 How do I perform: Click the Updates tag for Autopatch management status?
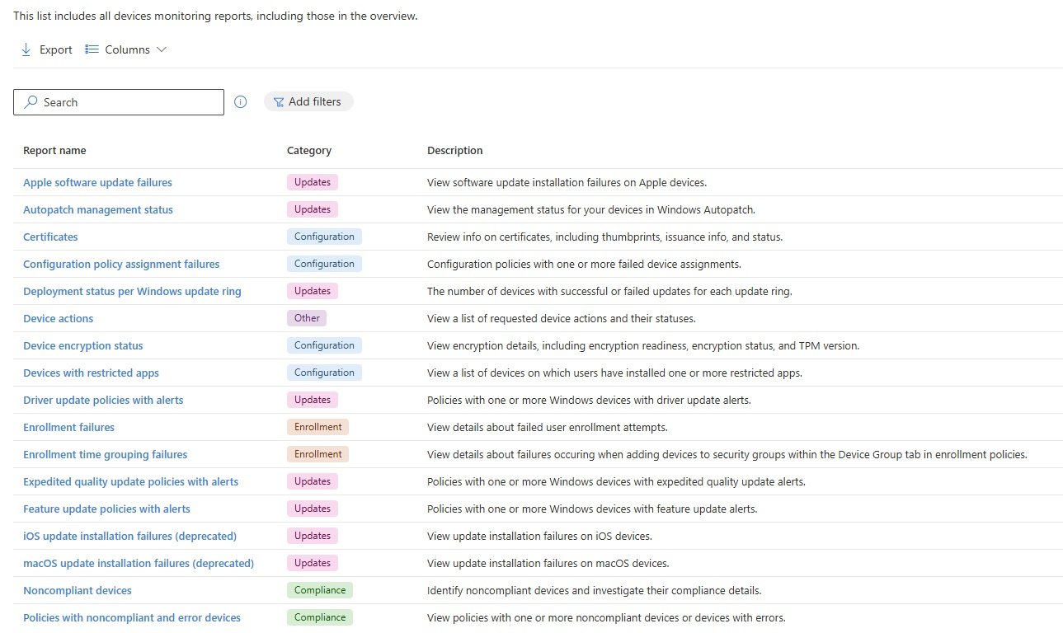313,209
